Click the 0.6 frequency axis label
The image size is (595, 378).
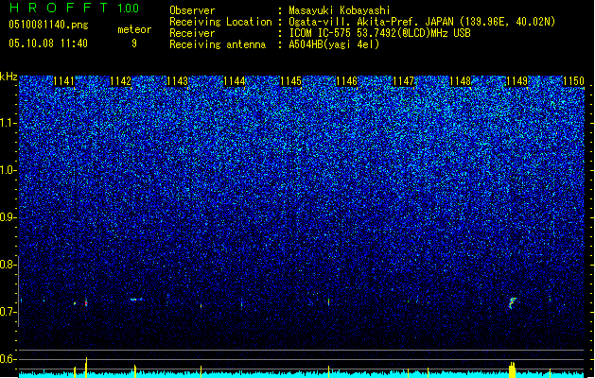pyautogui.click(x=8, y=359)
